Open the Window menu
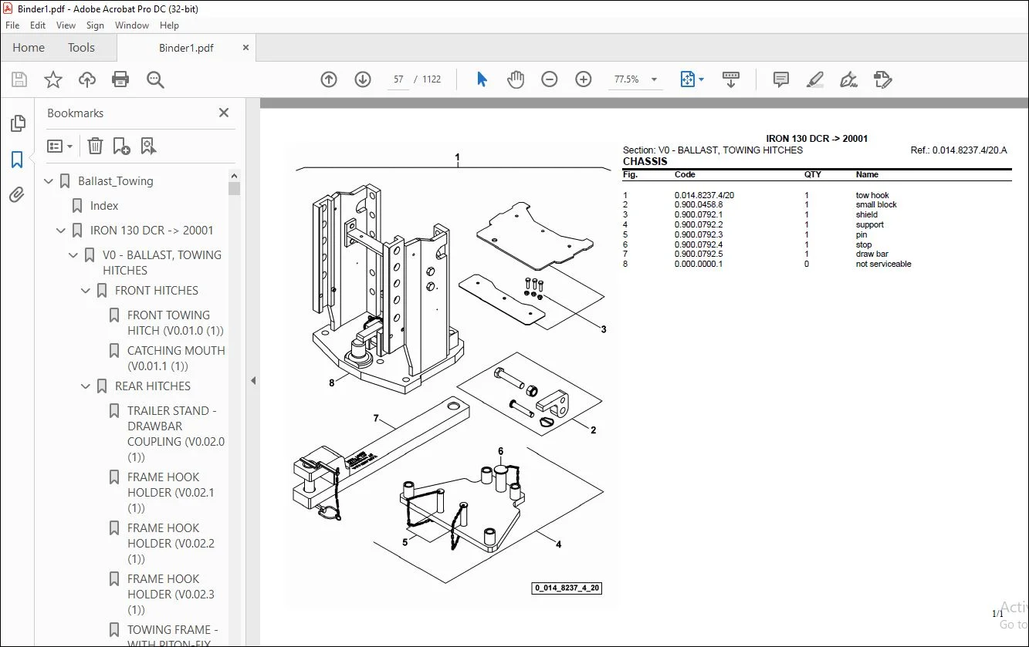This screenshot has height=647, width=1029. (132, 25)
